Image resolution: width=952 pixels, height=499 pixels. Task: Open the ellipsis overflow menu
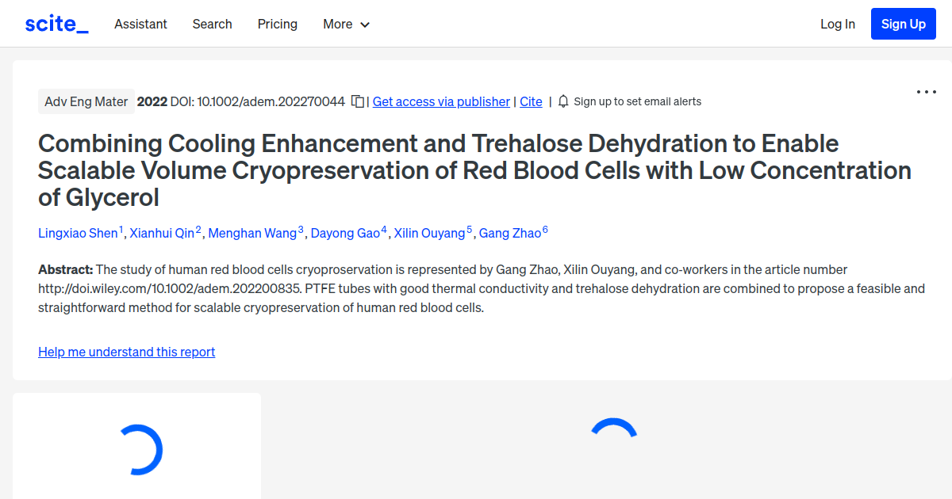coord(926,92)
